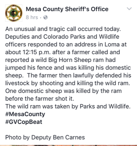This screenshot has width=137, height=146.
Task: Follow the #MesaCounty hashtag
Action: (25, 114)
